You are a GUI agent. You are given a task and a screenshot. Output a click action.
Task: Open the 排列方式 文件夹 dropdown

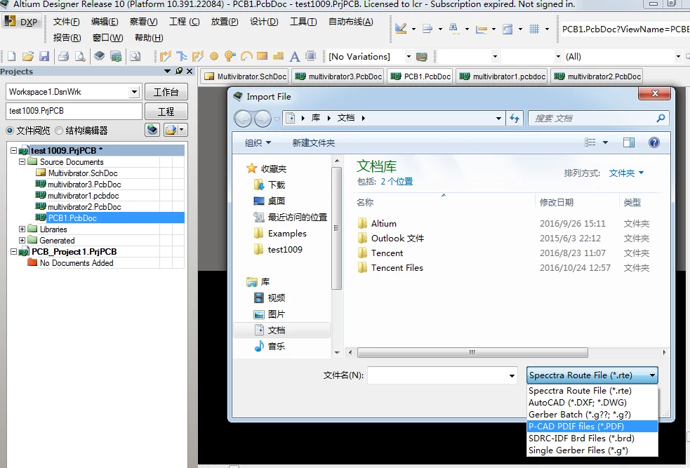(x=626, y=173)
